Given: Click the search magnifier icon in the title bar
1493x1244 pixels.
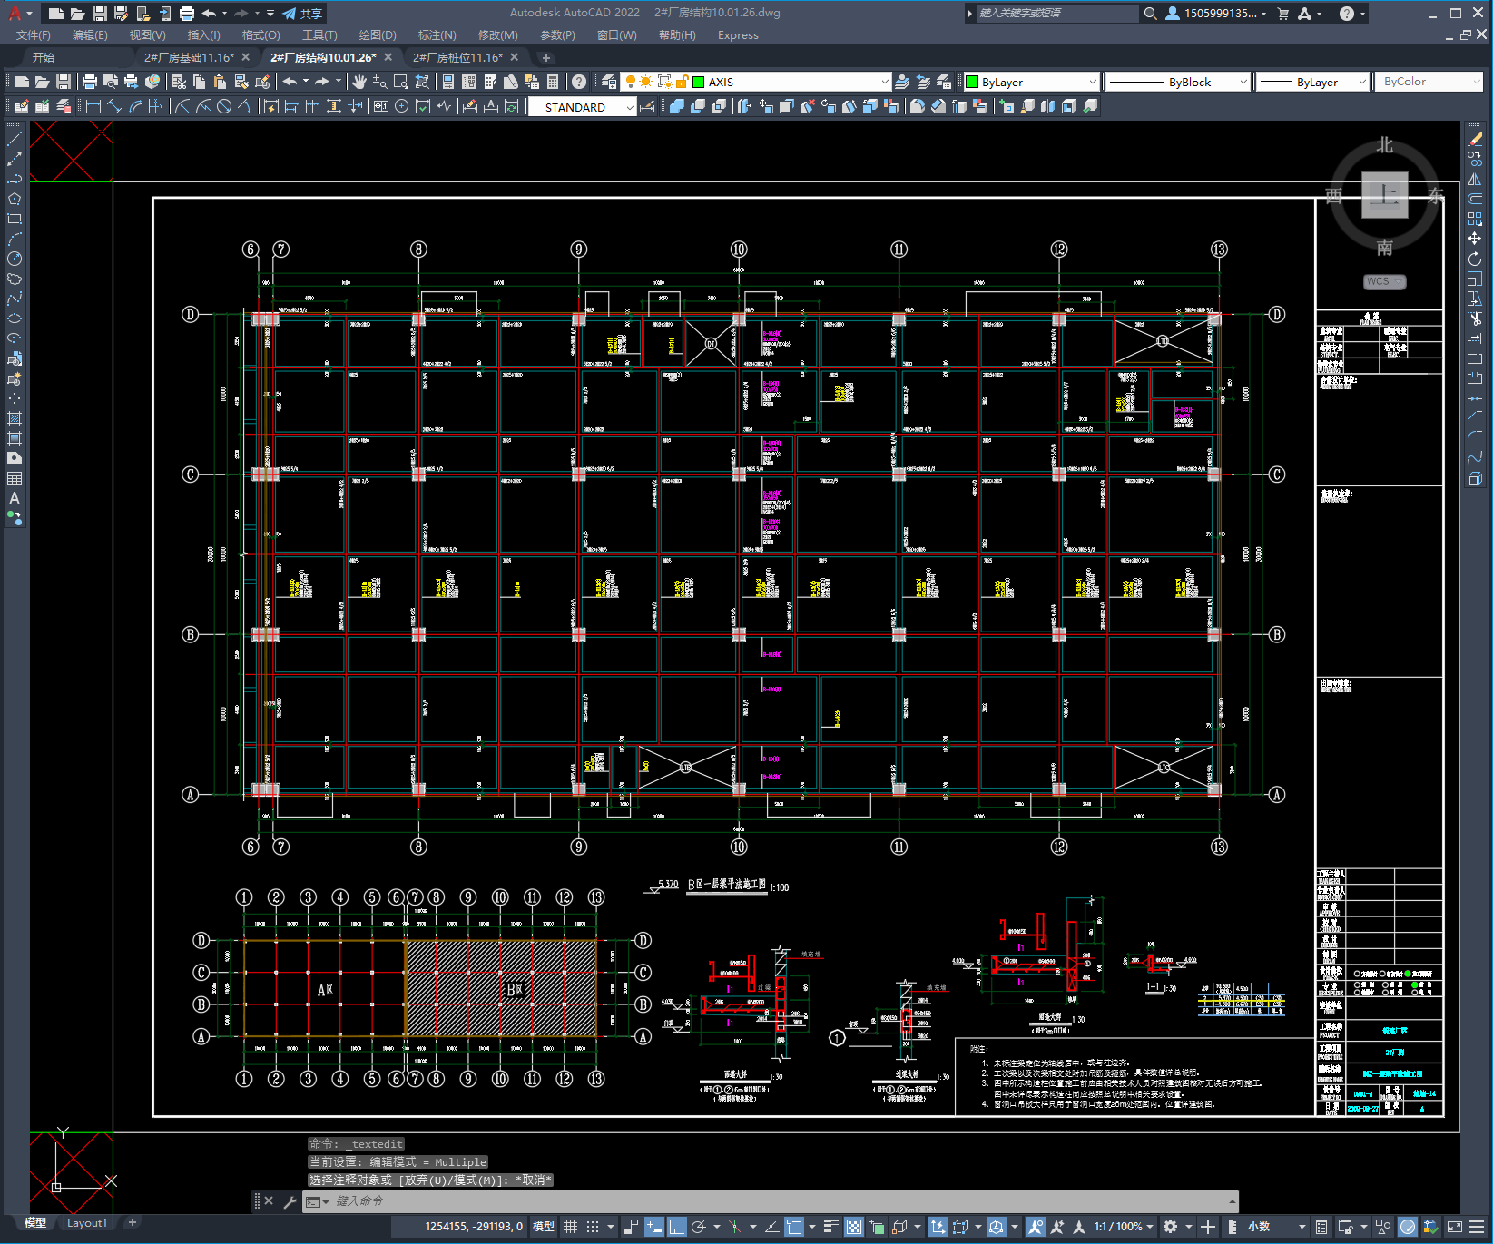Looking at the screenshot, I should [x=1150, y=13].
